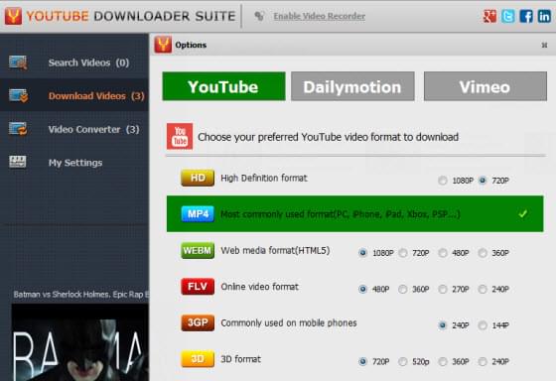This screenshot has width=556, height=381.
Task: Set 3D format to 520p
Action: [402, 361]
